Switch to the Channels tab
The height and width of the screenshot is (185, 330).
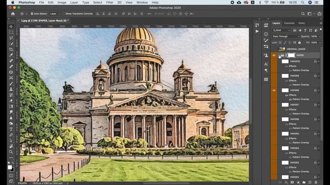pos(289,23)
